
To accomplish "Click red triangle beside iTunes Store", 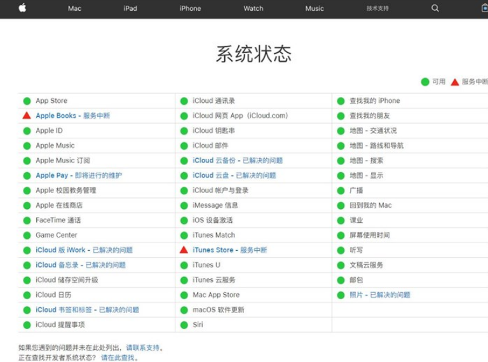I will 184,250.
